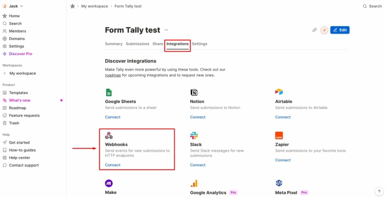
Task: Switch to the Summary tab
Action: click(114, 44)
